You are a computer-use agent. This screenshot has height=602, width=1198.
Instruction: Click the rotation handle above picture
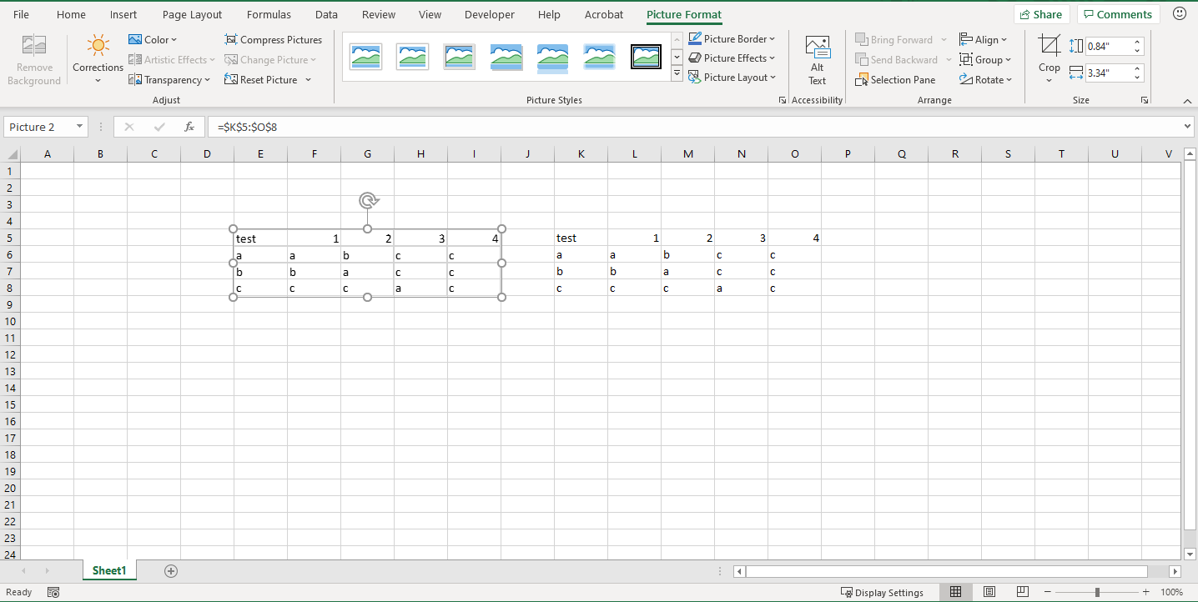(368, 200)
